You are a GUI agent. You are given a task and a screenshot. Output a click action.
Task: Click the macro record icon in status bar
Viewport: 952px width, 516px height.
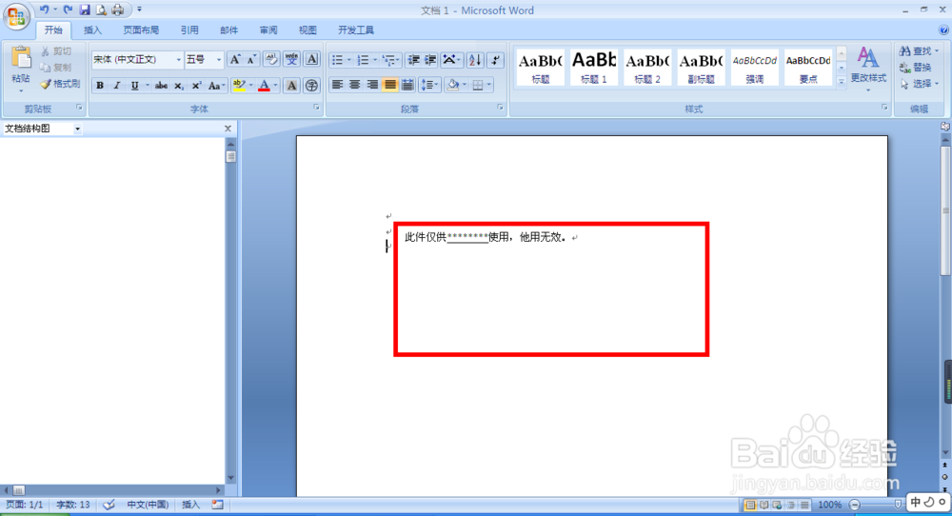[217, 505]
